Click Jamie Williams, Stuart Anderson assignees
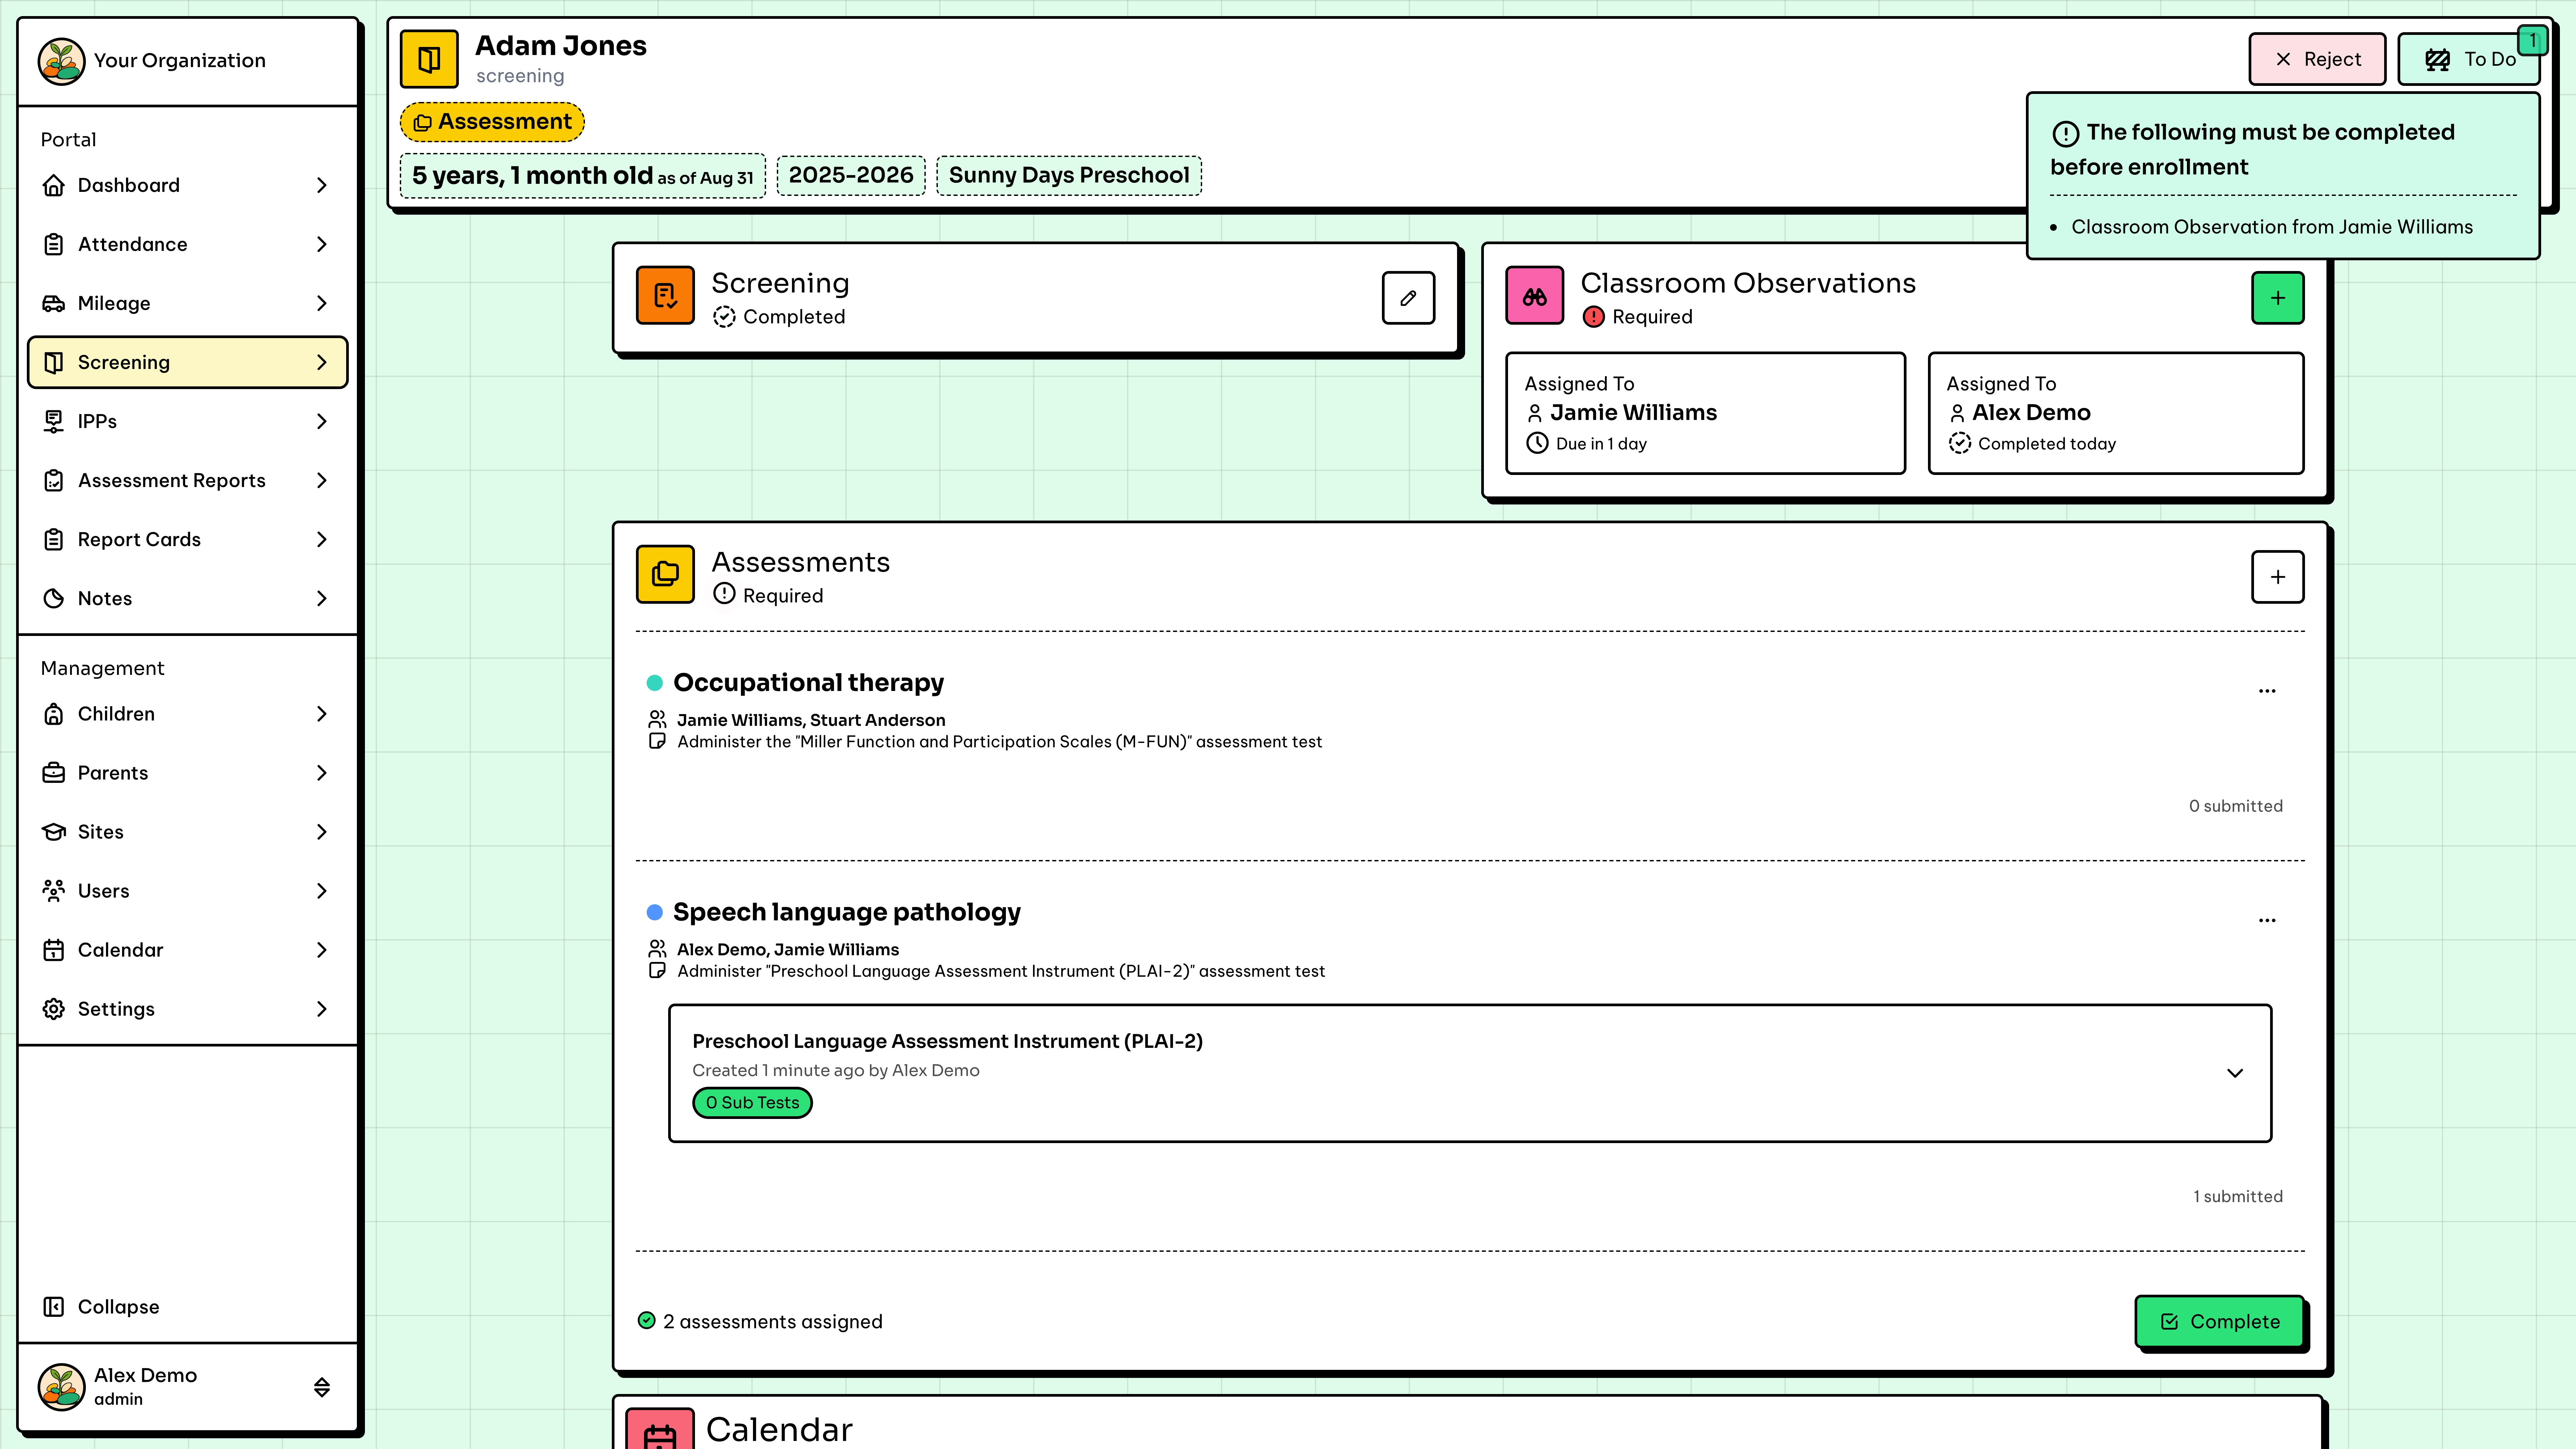 (811, 720)
